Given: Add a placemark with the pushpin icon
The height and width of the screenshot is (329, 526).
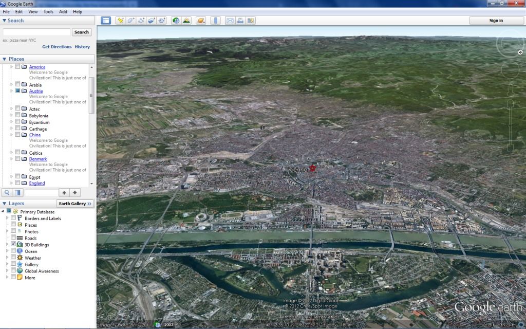Looking at the screenshot, I should (120, 21).
